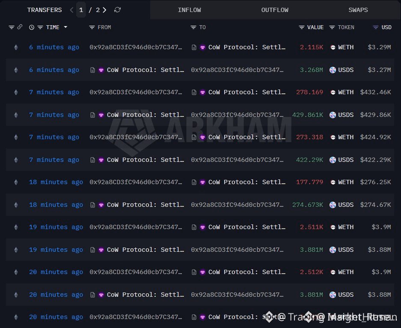Click CoW icon in 273.318 WETH row

point(202,137)
